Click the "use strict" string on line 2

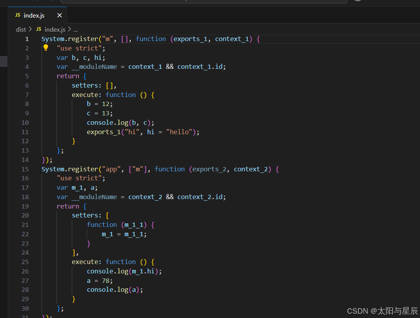click(x=79, y=49)
